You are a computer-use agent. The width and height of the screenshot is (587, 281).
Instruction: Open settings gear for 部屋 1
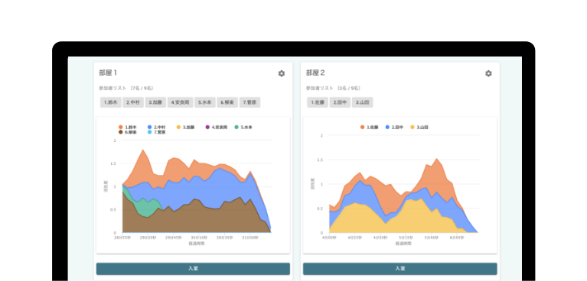281,73
